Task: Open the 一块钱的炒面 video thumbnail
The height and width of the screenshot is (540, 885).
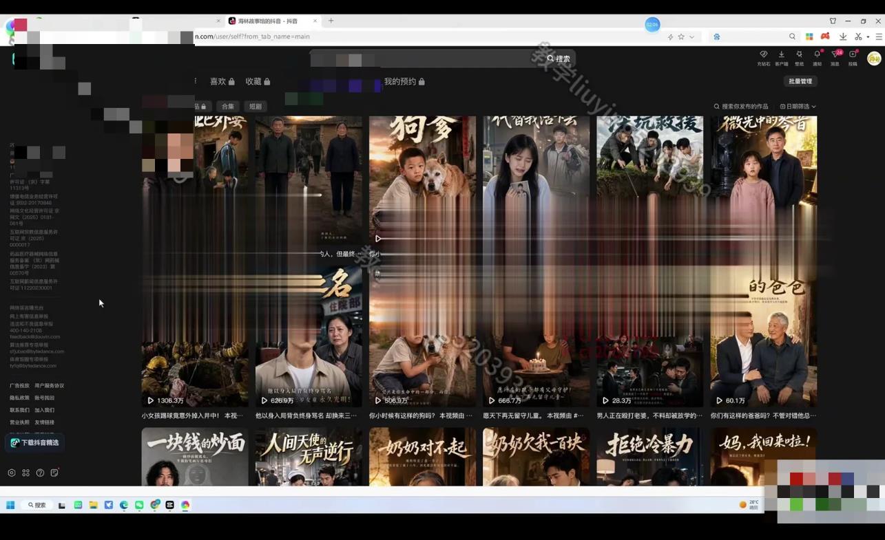Action: pyautogui.click(x=195, y=457)
